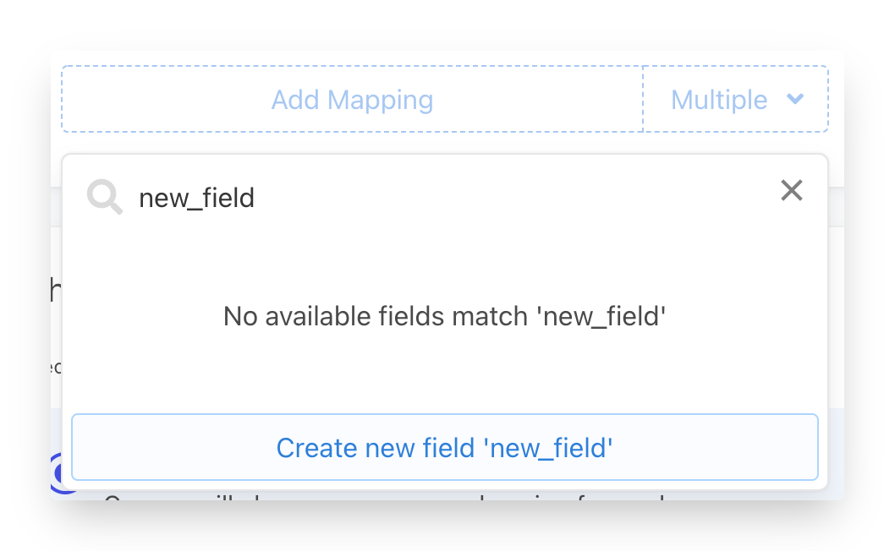Dismiss the field search popup via X
The width and height of the screenshot is (895, 551).
tap(791, 191)
